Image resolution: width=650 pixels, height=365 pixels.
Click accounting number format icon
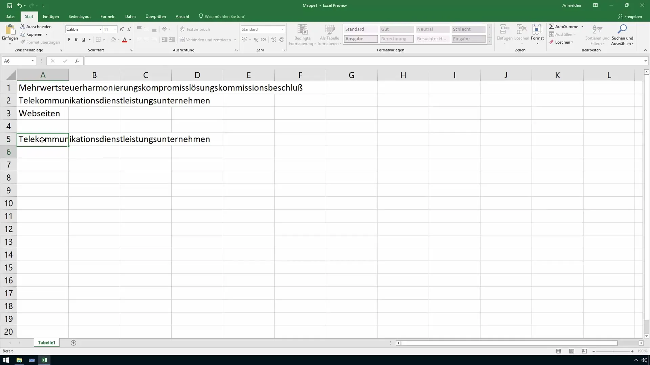(x=244, y=40)
